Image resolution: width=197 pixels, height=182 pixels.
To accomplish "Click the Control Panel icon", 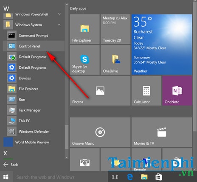I will click(11, 46).
